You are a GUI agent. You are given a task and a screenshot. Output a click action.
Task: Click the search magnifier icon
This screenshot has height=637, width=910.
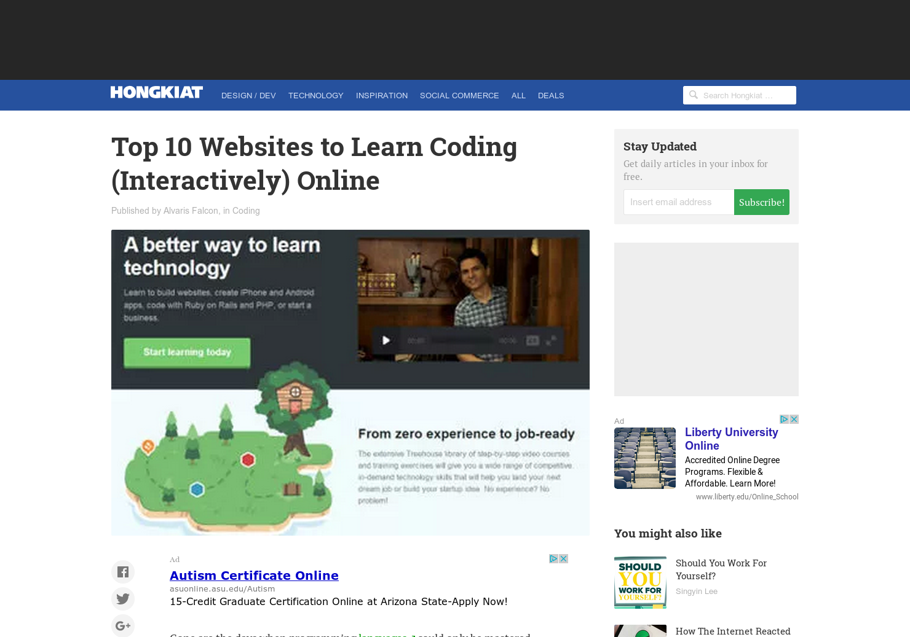pyautogui.click(x=694, y=95)
